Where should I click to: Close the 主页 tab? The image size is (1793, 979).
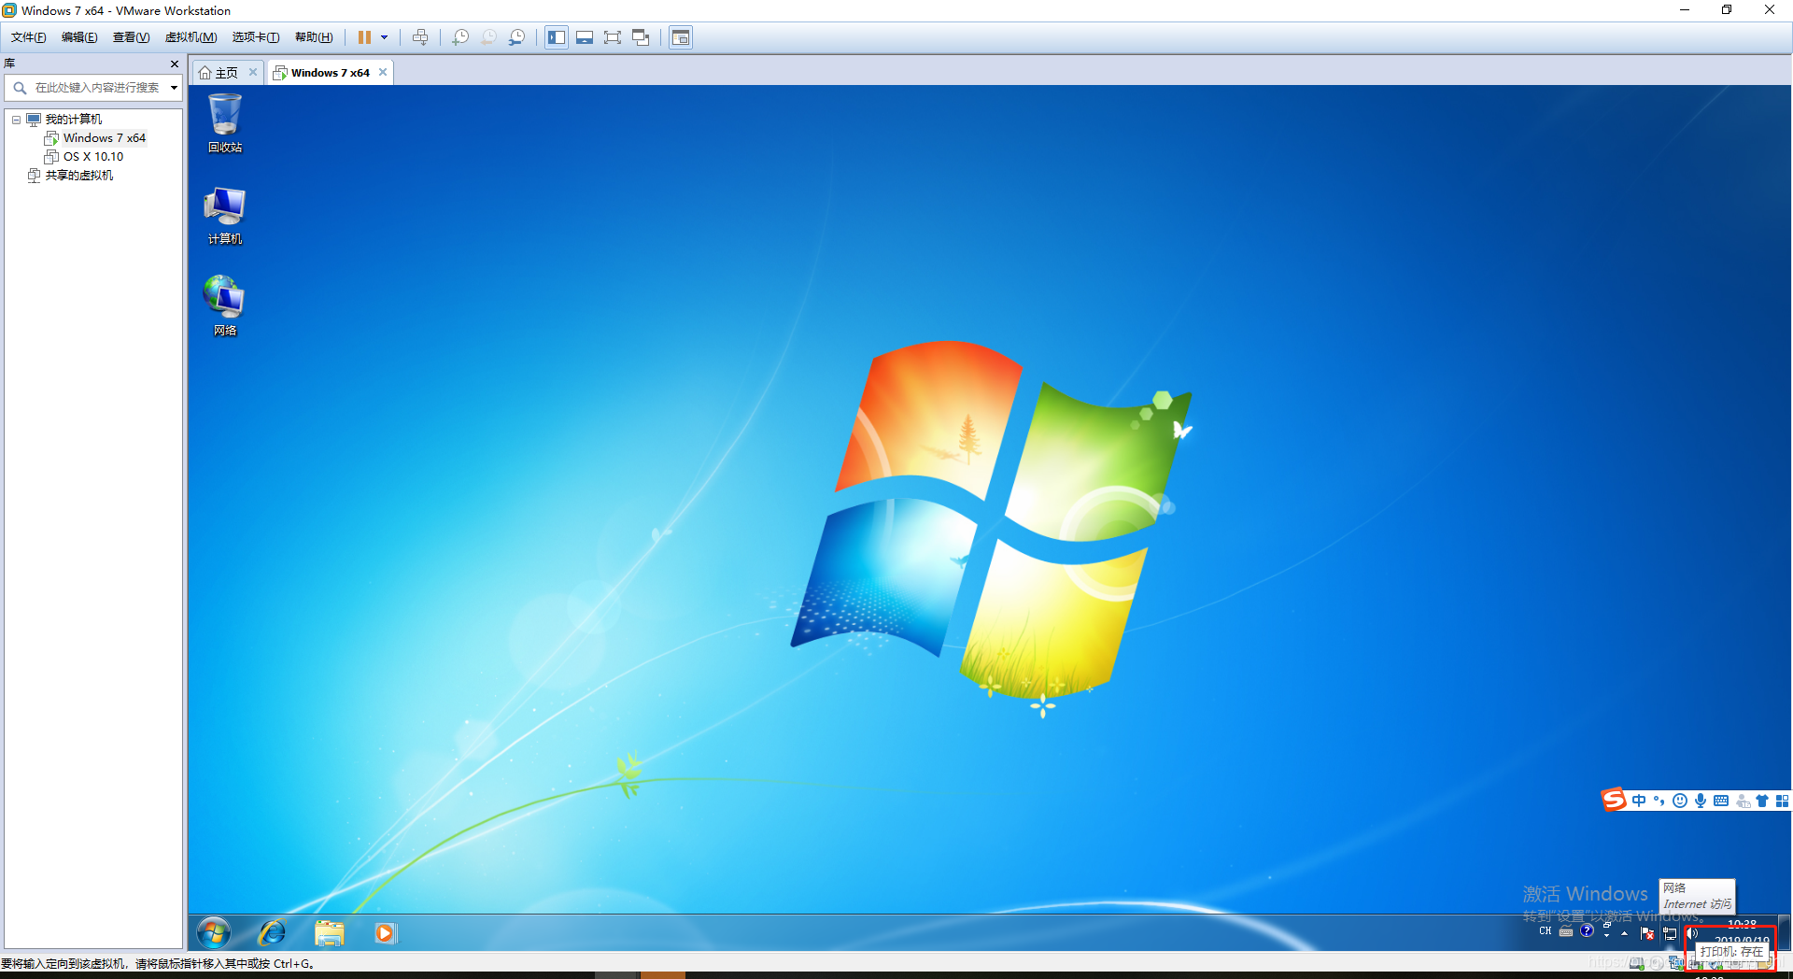pos(252,72)
